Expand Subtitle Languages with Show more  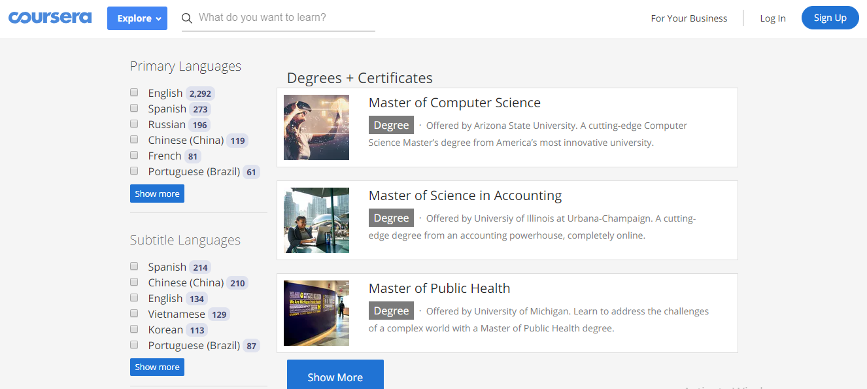coord(157,367)
